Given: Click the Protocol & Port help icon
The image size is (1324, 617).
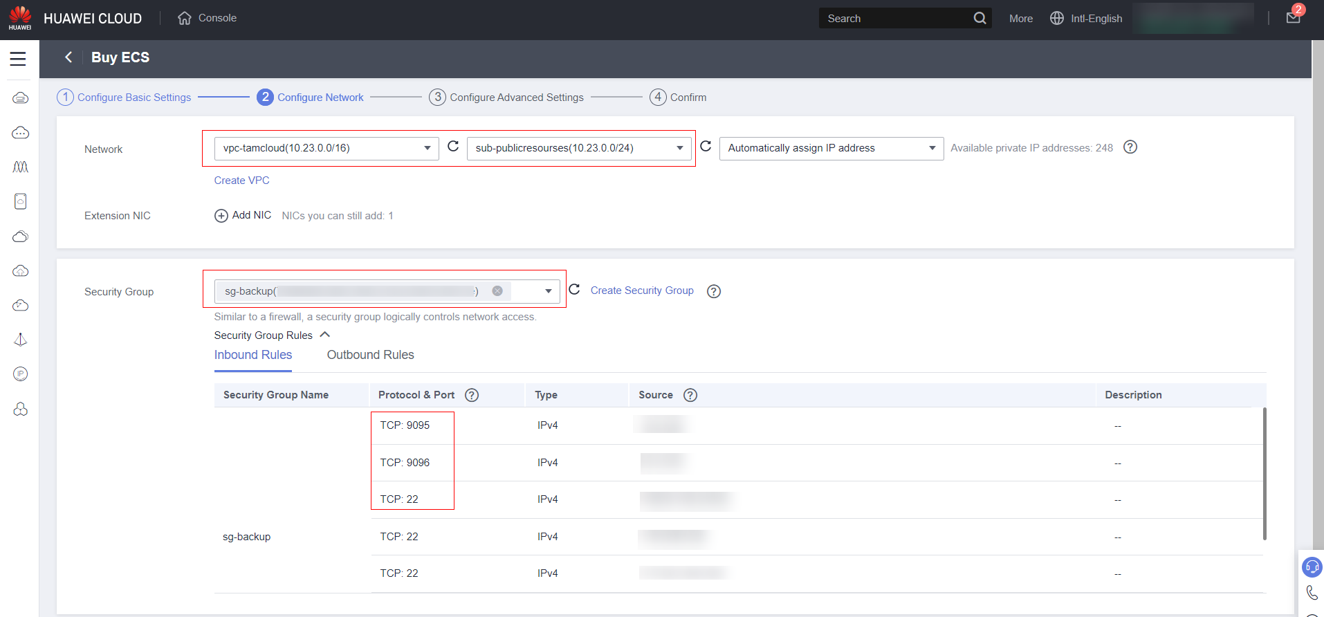Looking at the screenshot, I should click(472, 395).
